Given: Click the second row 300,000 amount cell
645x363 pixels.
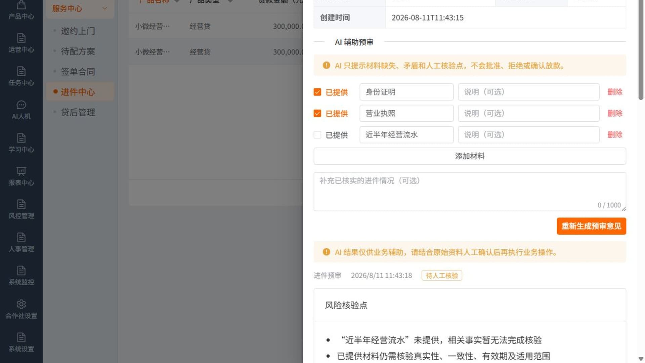Looking at the screenshot, I should [x=288, y=52].
